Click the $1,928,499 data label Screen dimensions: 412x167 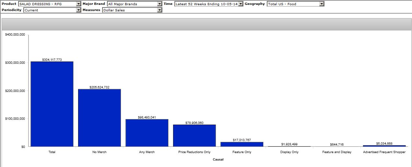289,144
